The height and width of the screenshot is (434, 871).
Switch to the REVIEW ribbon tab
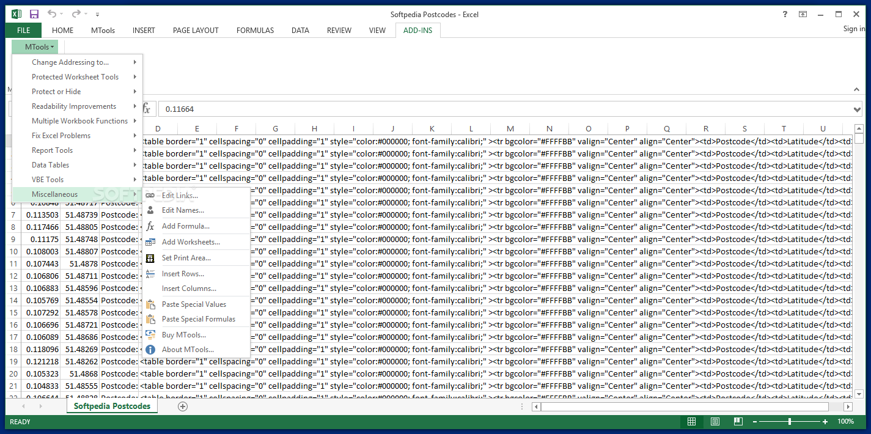339,31
